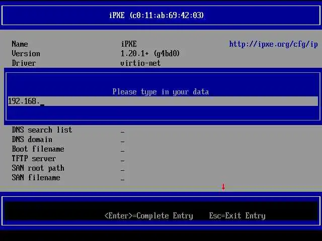Click the Esc=Exit Entry hint

(237, 216)
